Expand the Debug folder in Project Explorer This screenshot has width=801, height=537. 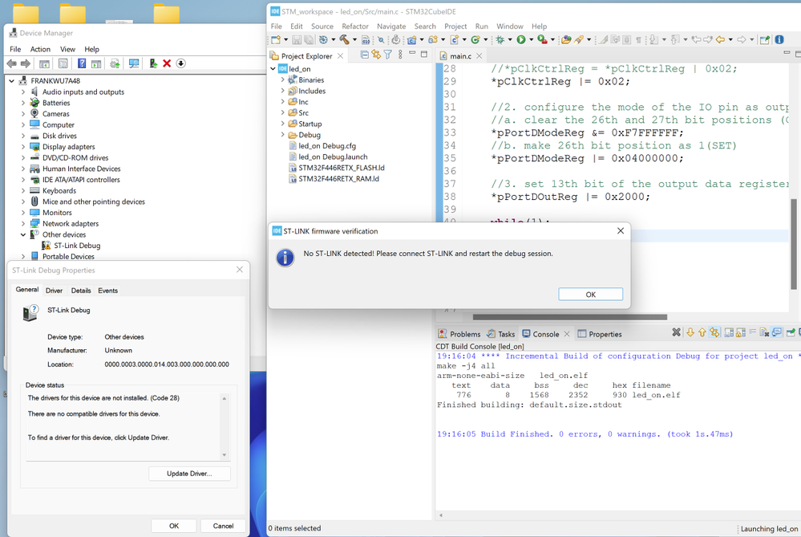coord(282,135)
